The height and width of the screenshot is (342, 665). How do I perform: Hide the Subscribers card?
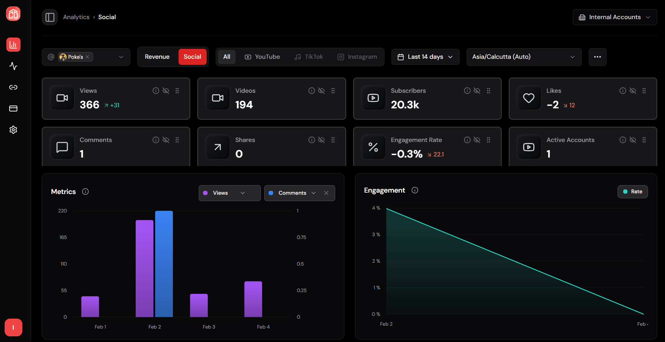[x=477, y=91]
